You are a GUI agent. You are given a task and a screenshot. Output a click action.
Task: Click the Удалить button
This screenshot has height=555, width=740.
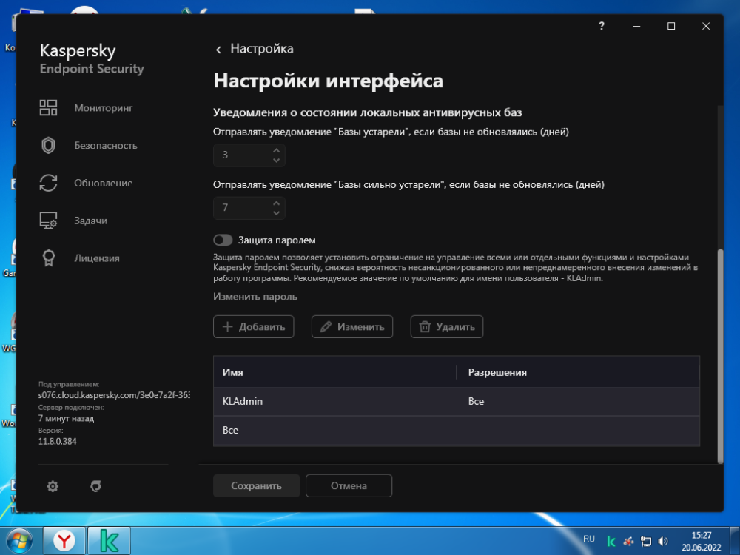(447, 326)
